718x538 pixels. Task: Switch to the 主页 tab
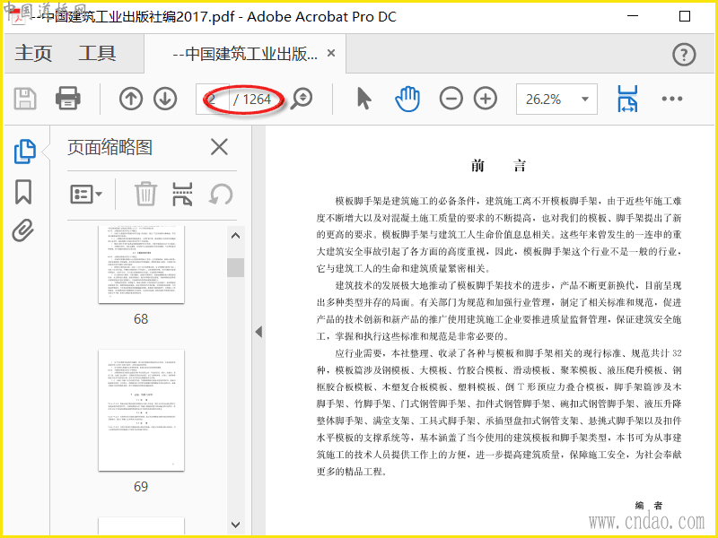(33, 54)
